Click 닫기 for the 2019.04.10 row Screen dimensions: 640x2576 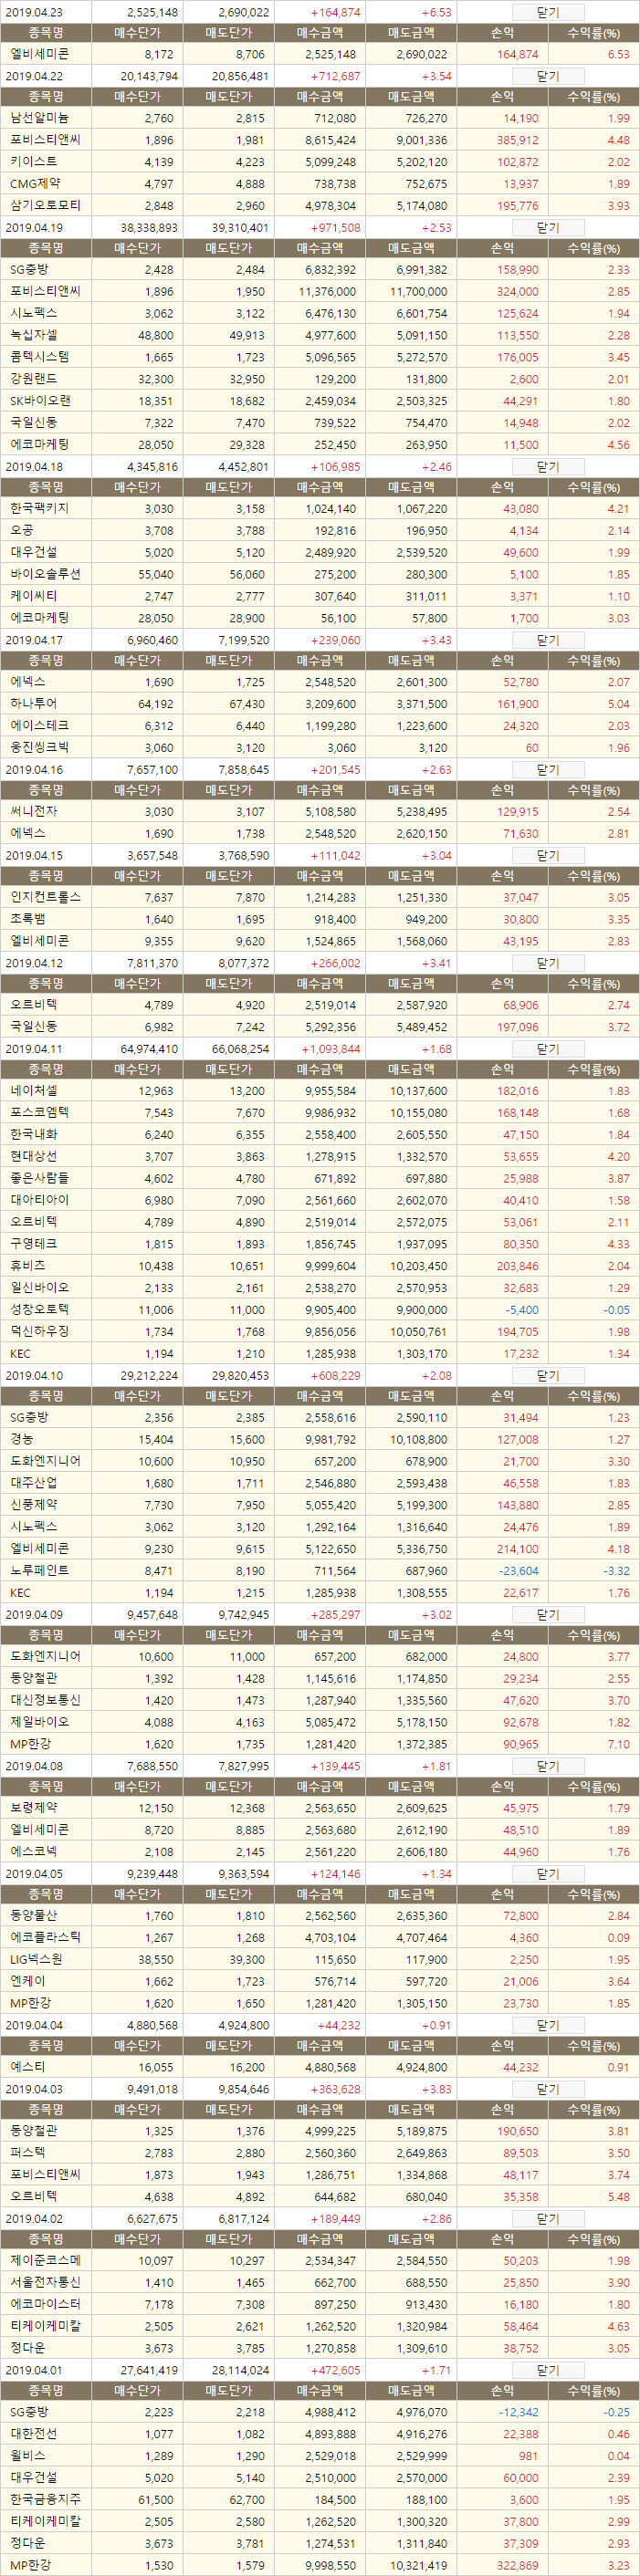[548, 1376]
